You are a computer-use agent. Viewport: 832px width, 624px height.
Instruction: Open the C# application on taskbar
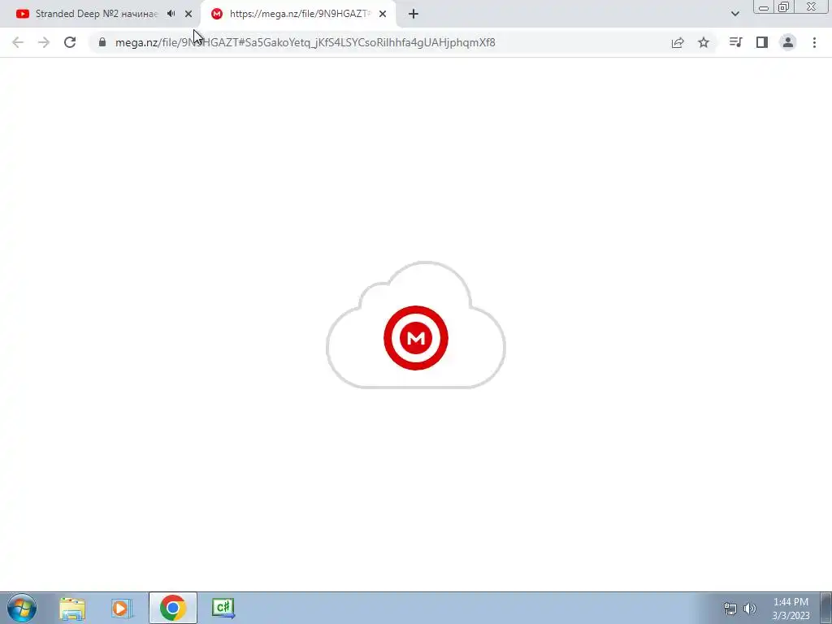coord(223,608)
